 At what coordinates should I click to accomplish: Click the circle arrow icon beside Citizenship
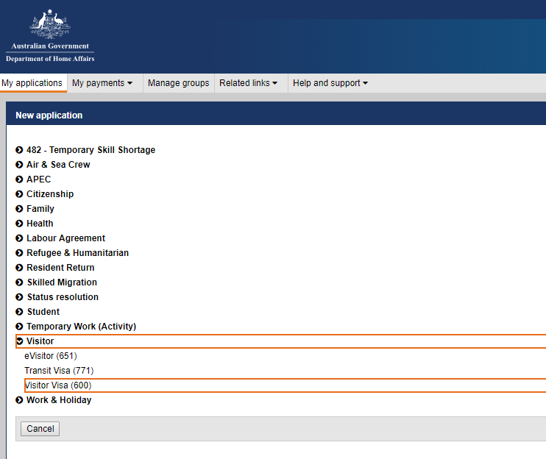[20, 194]
